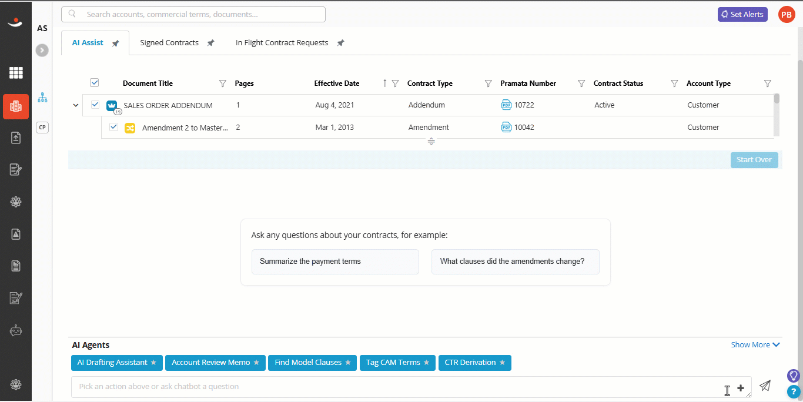
Task: Launch the Tag CAM Terms agent
Action: (x=397, y=363)
